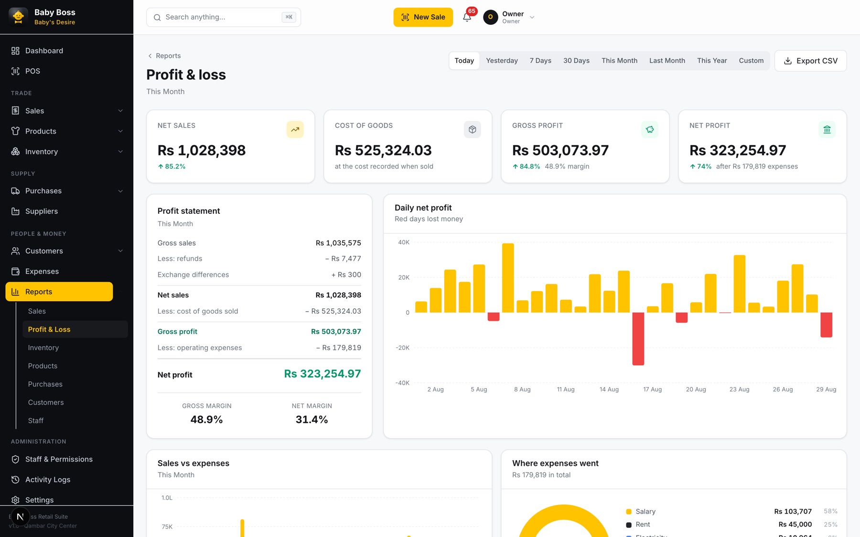This screenshot has height=537, width=860.
Task: Click the Net Sales trending arrow icon
Action: (295, 129)
